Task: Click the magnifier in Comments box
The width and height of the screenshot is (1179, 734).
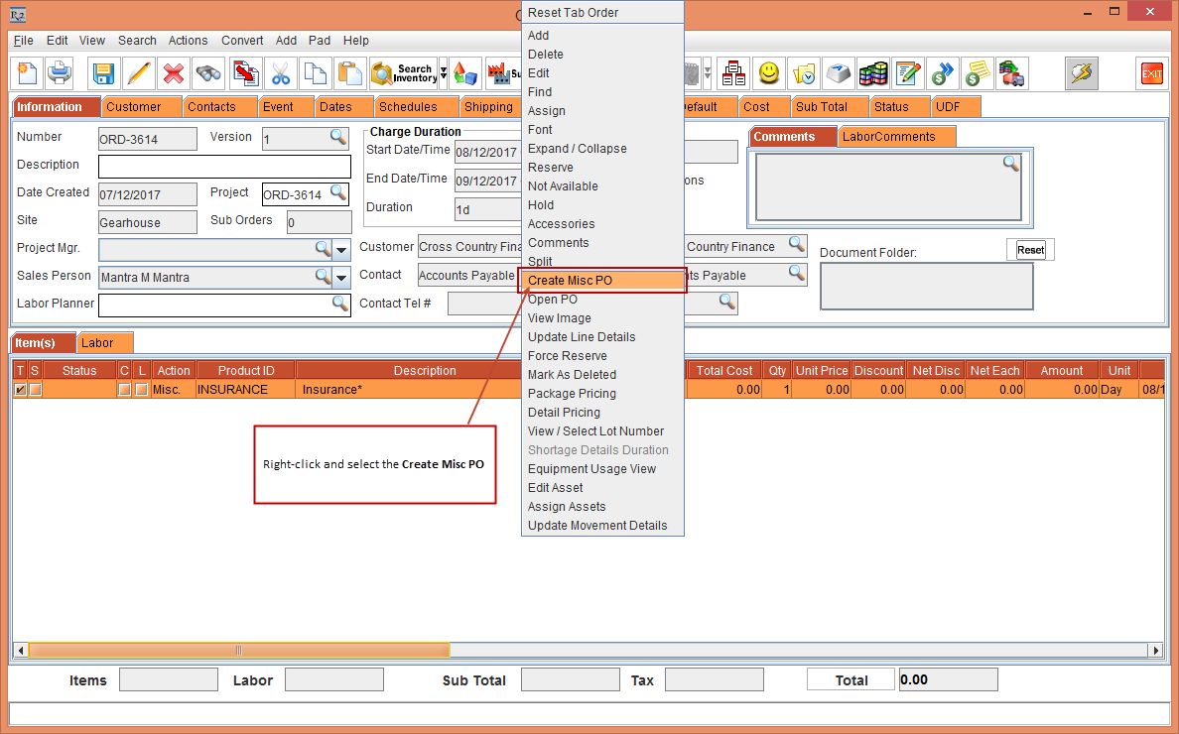Action: 1011,163
